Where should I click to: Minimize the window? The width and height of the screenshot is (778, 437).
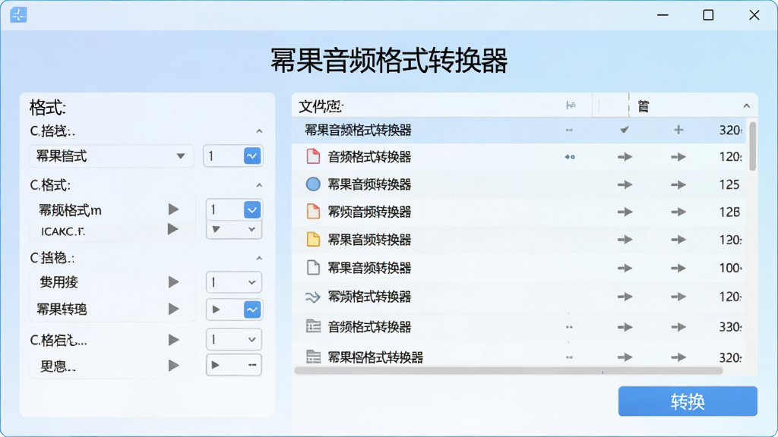663,15
